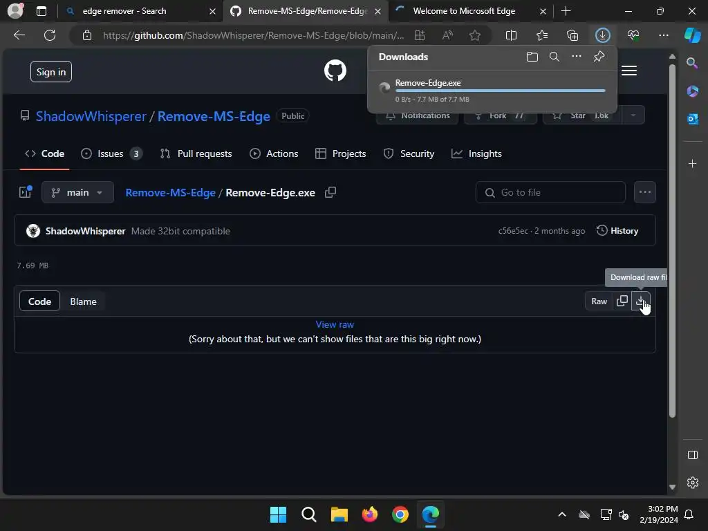
Task: Open Outlook from Edge sidebar
Action: coord(692,119)
